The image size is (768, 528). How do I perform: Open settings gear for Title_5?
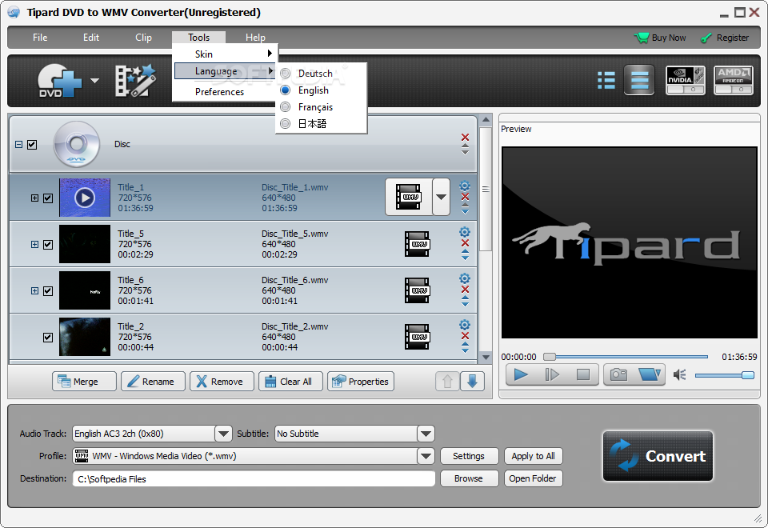465,232
